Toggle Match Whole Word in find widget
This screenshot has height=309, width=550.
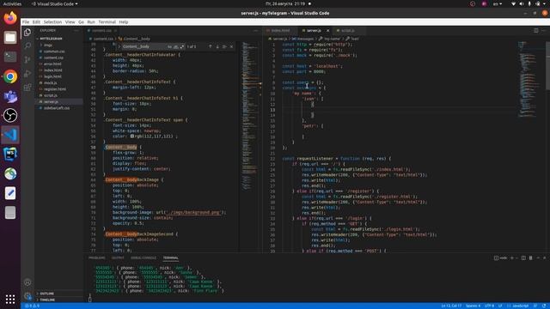[x=175, y=46]
